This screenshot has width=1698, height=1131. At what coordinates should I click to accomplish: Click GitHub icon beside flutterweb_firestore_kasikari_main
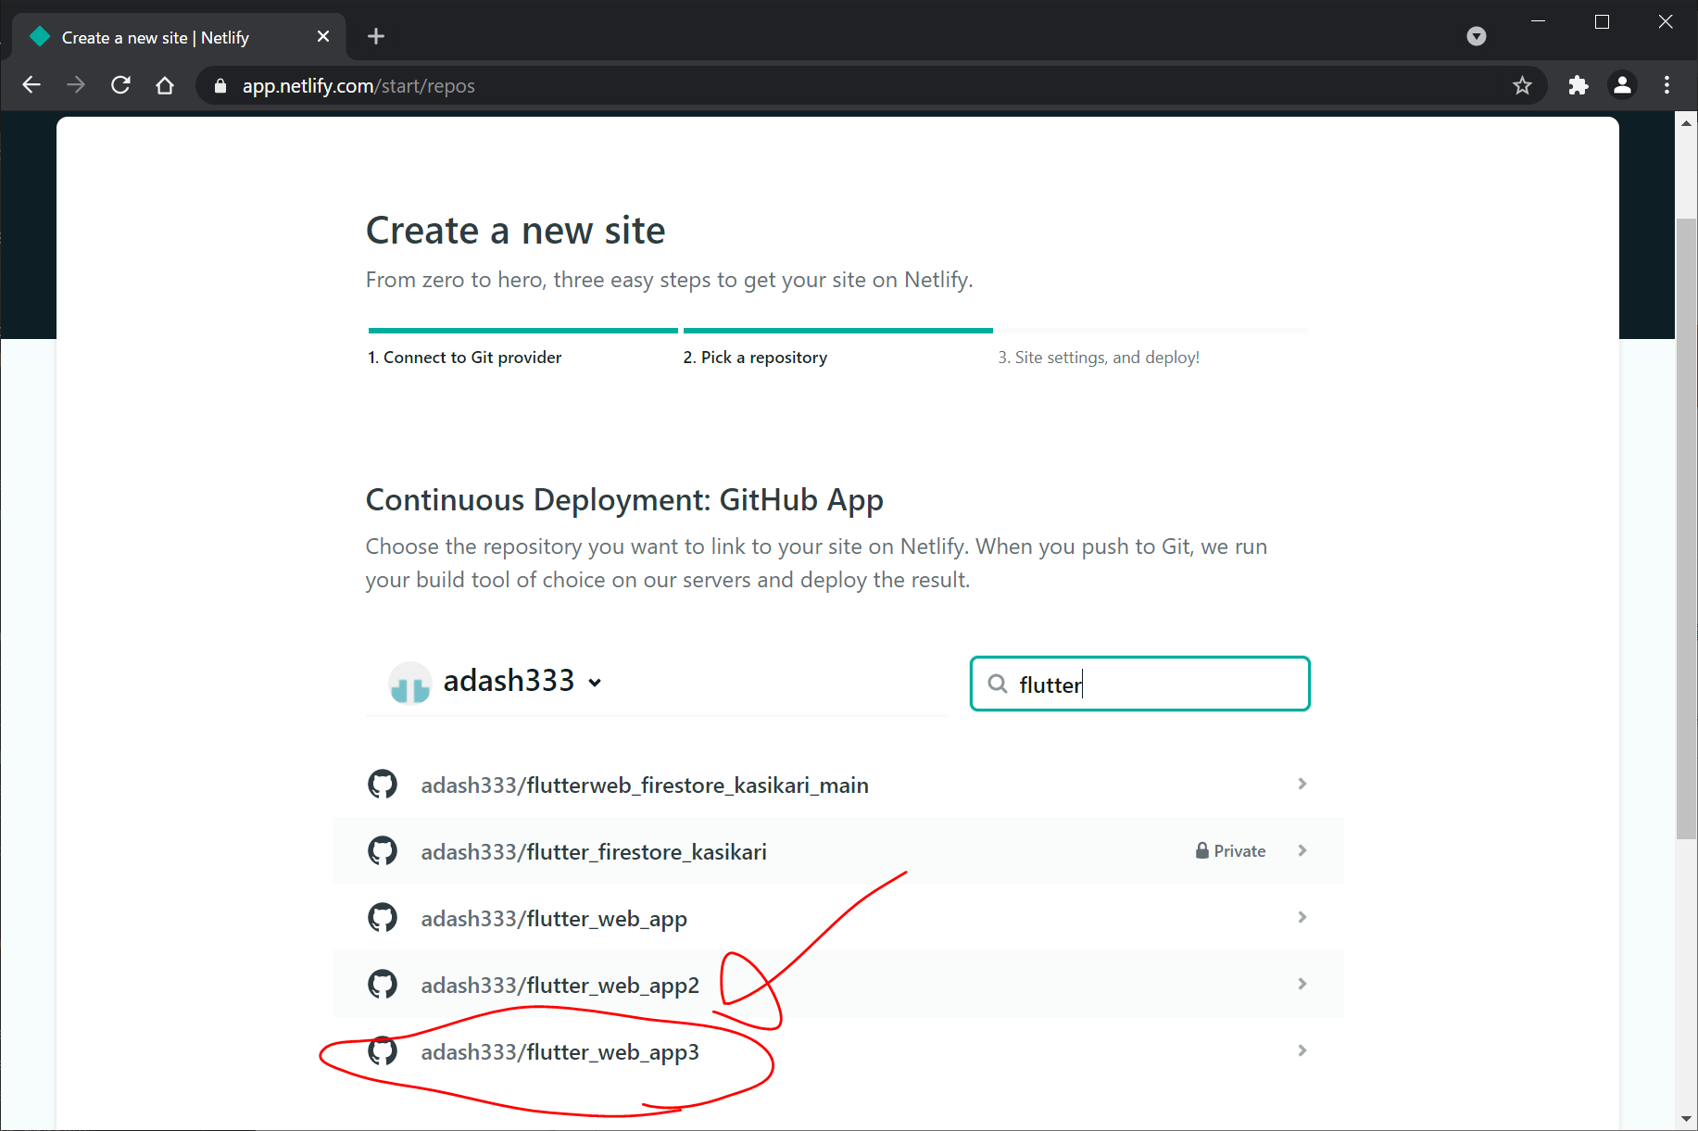click(x=383, y=784)
